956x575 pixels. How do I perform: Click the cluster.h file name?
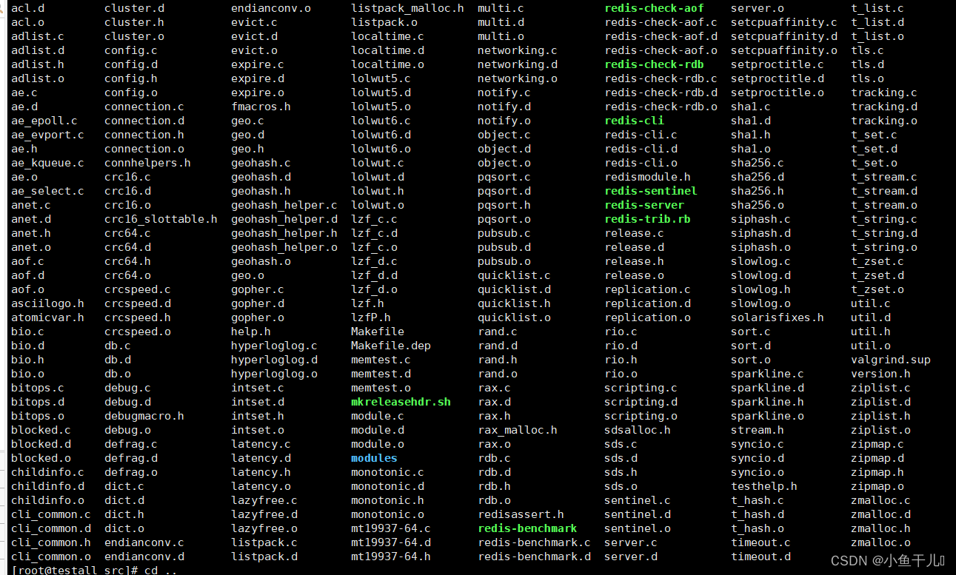(x=134, y=22)
